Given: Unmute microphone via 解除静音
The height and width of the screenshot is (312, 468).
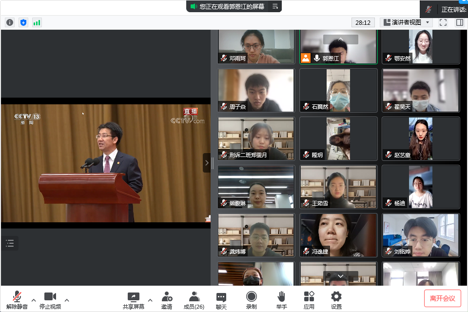Looking at the screenshot, I should tap(17, 300).
